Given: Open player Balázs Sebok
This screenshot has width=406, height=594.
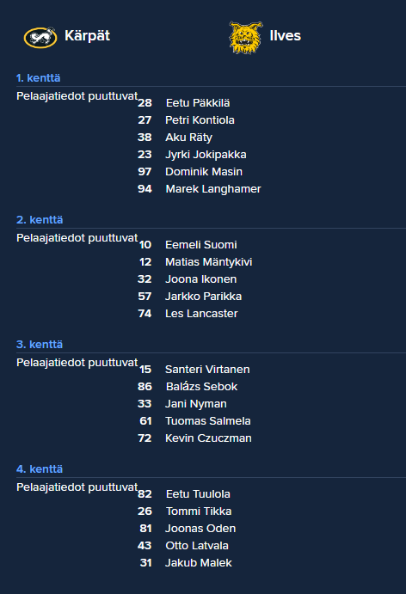Looking at the screenshot, I should (201, 387).
